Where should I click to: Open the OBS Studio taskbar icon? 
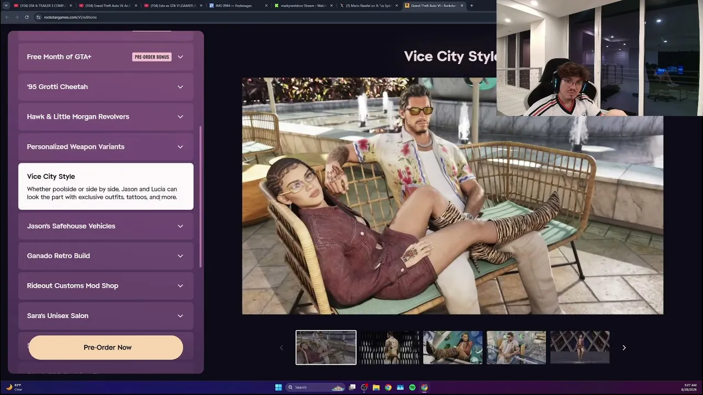(x=364, y=387)
